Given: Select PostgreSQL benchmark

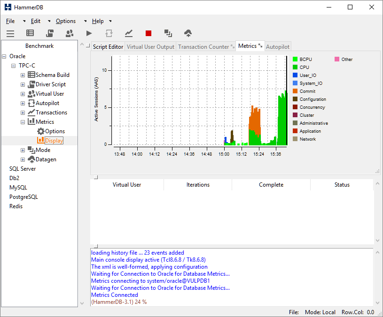Looking at the screenshot, I should click(x=23, y=197).
